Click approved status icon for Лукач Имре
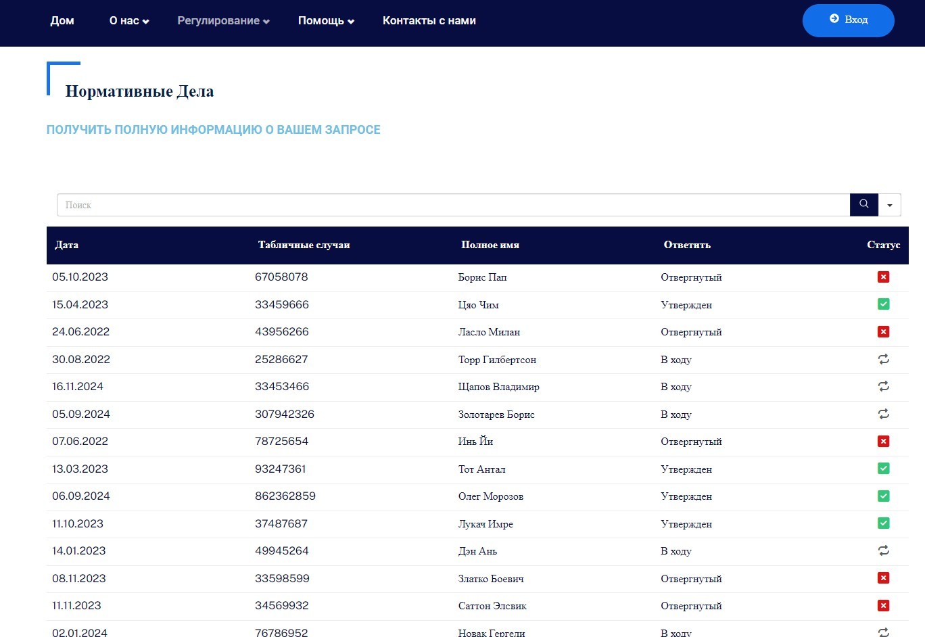 883,523
